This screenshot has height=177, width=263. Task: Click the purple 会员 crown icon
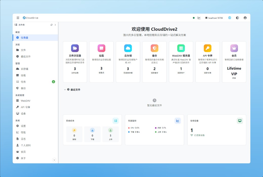234,48
